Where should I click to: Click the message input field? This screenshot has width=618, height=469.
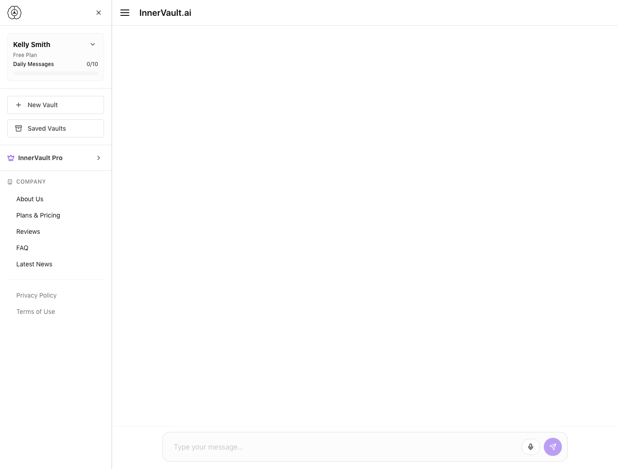(317, 447)
